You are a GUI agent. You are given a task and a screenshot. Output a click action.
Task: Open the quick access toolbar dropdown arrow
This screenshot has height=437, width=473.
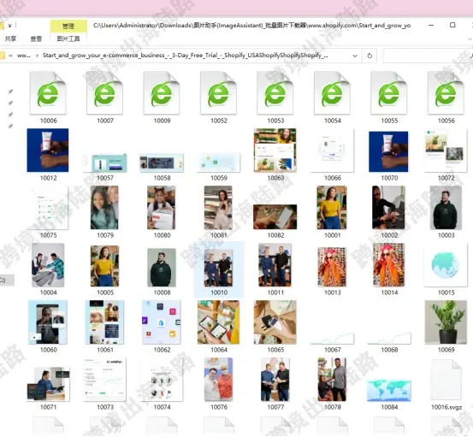coord(10,26)
